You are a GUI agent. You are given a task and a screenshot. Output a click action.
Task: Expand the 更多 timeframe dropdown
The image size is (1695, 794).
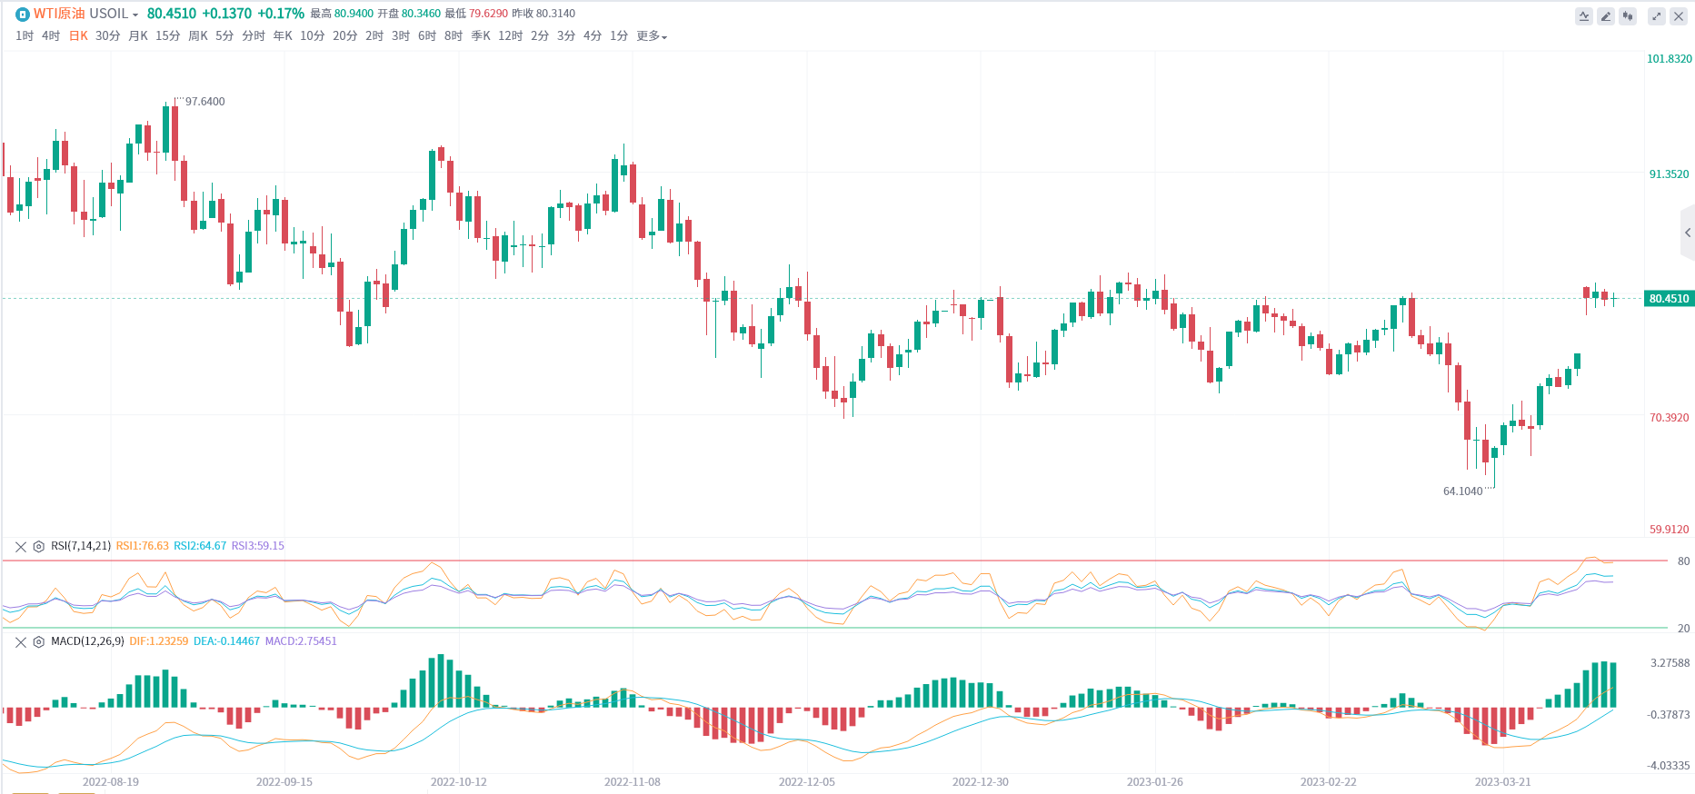tap(652, 36)
